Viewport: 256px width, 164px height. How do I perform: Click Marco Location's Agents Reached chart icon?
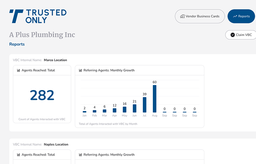pos(18,71)
